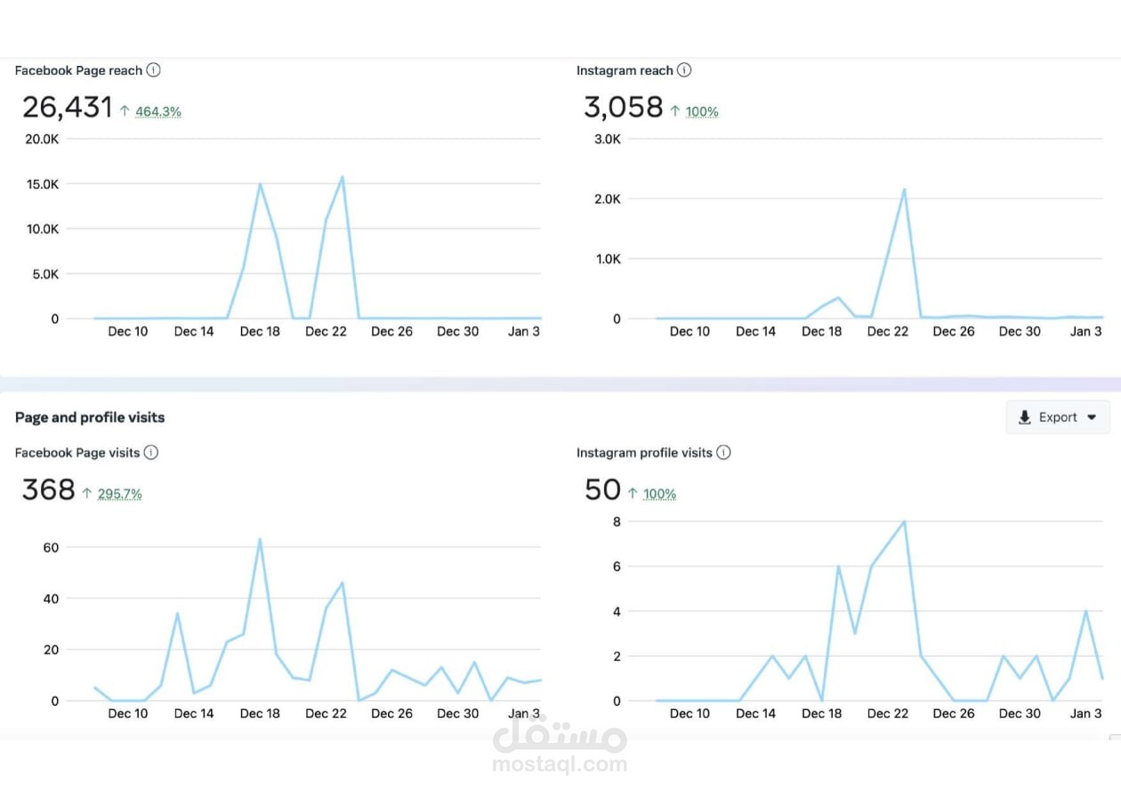Open info icon beside Instagram reach
Screen dimensions: 1121x792
pos(683,70)
